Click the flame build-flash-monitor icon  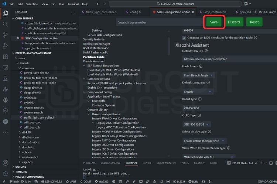(x=154, y=181)
